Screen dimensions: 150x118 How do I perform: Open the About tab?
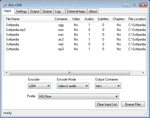tap(93, 11)
